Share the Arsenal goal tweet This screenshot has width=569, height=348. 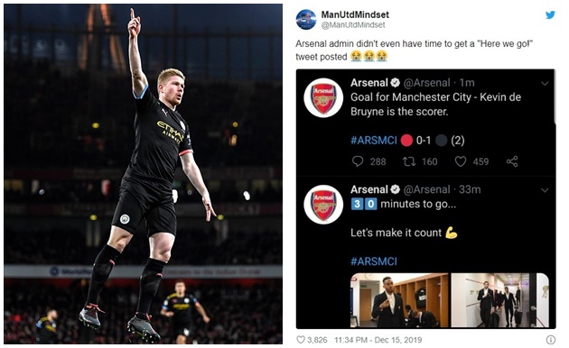pos(512,161)
